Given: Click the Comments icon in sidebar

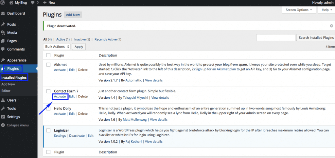Looking at the screenshot, I should (3, 49).
